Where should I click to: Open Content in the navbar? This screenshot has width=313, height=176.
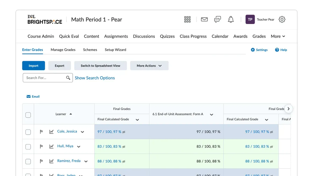coord(92,36)
